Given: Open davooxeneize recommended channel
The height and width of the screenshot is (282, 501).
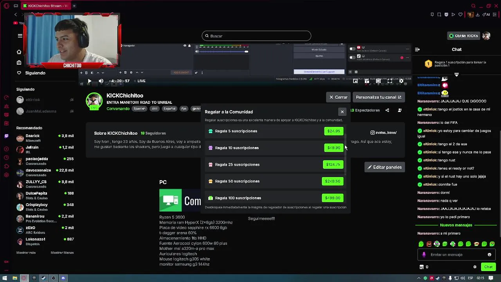Looking at the screenshot, I should pos(45,172).
